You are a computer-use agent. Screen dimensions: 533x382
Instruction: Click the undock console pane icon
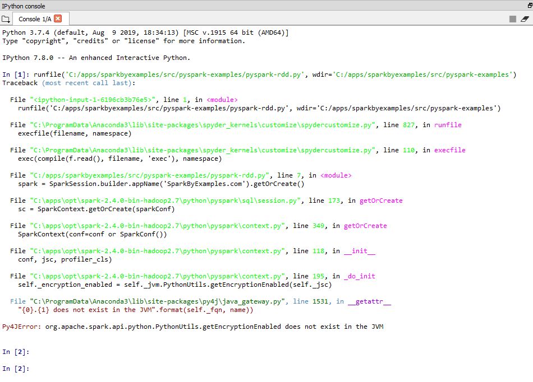pos(528,6)
